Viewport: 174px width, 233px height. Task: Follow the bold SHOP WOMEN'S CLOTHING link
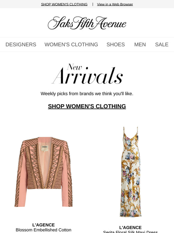pyautogui.click(x=87, y=106)
